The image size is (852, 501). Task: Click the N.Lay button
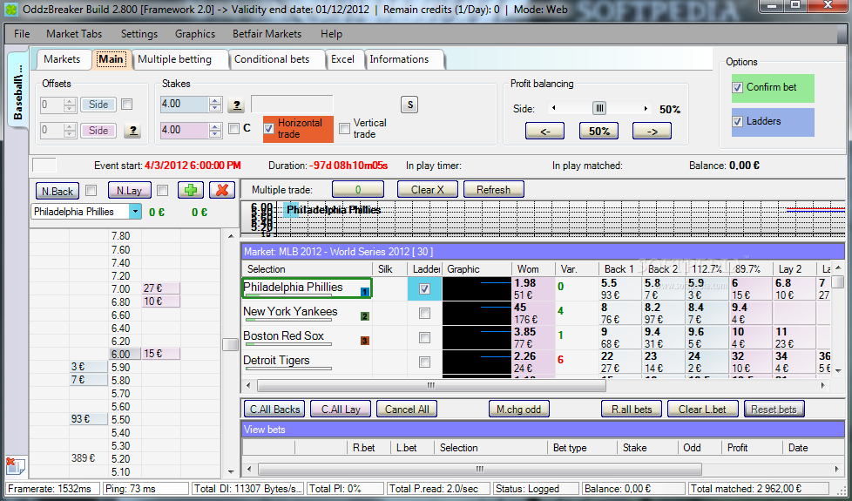(129, 191)
